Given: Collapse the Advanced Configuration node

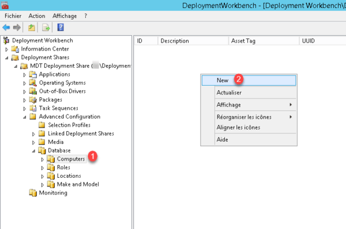Looking at the screenshot, I should (x=25, y=117).
